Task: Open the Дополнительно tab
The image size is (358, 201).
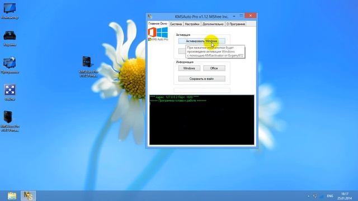Action: pos(213,24)
